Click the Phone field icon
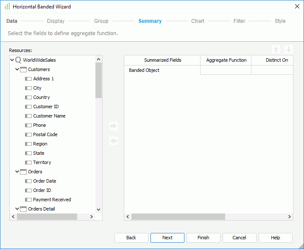 (x=28, y=125)
